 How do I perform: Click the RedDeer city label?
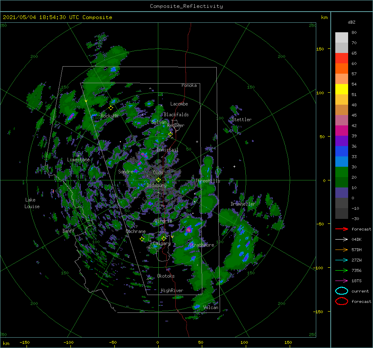[176, 125]
